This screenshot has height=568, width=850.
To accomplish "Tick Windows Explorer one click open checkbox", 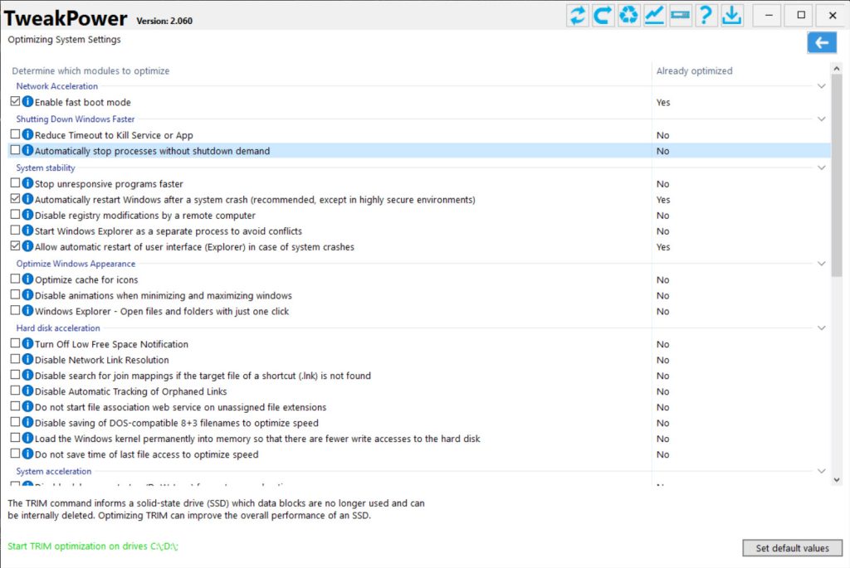I will [x=15, y=310].
